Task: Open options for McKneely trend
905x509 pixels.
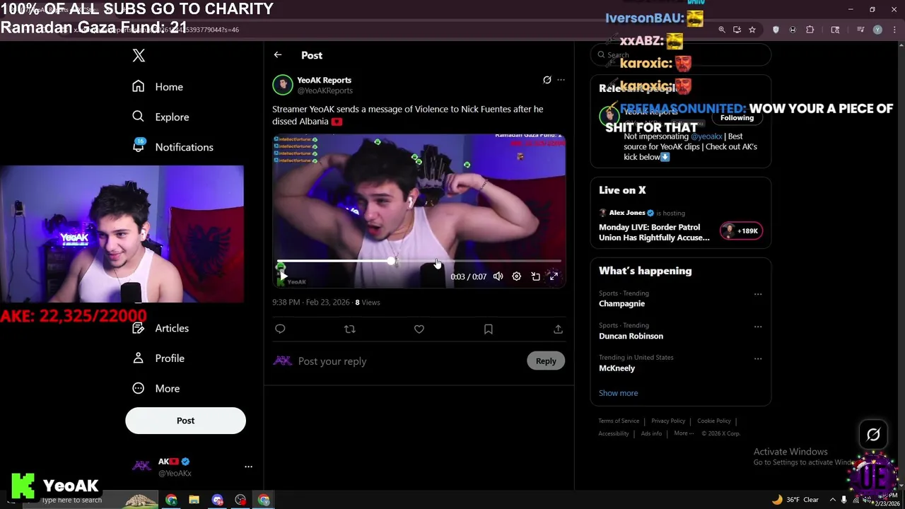Action: pyautogui.click(x=758, y=358)
